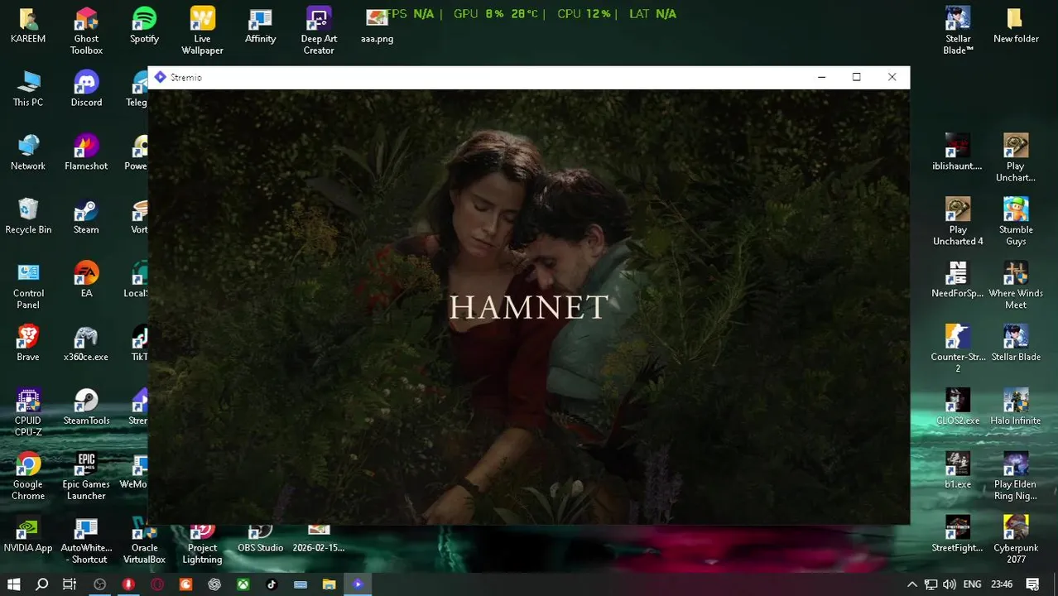Select the NeedForSp... desktop icon
Viewport: 1058px width, 596px height.
pyautogui.click(x=958, y=281)
